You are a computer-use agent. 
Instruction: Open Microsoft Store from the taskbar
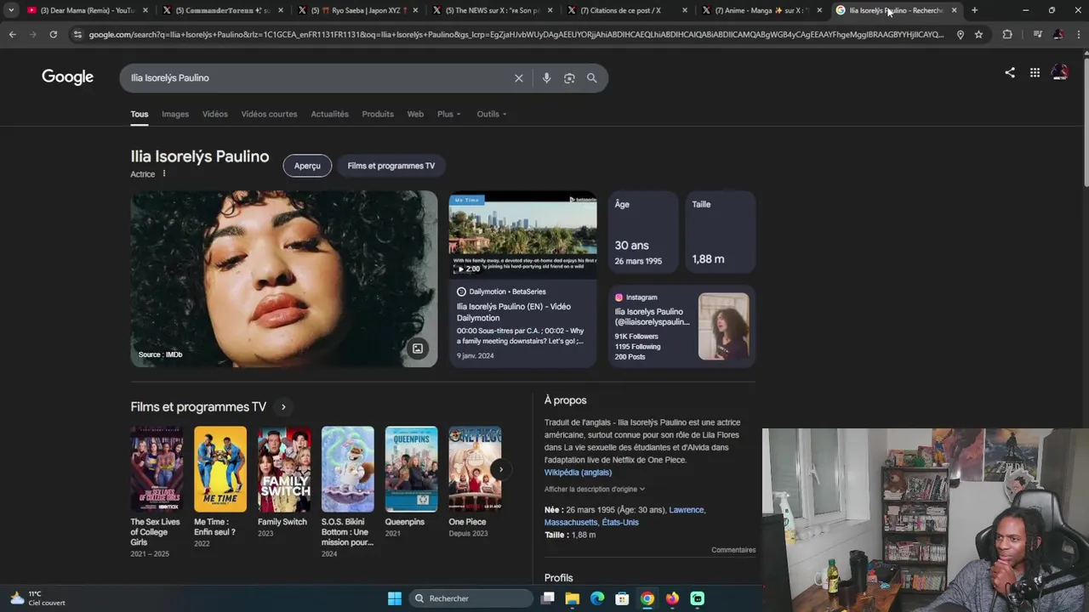point(622,598)
